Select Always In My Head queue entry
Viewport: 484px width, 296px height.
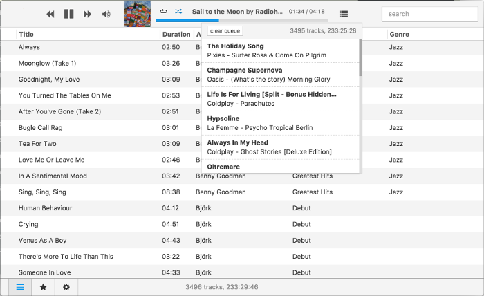coord(280,147)
